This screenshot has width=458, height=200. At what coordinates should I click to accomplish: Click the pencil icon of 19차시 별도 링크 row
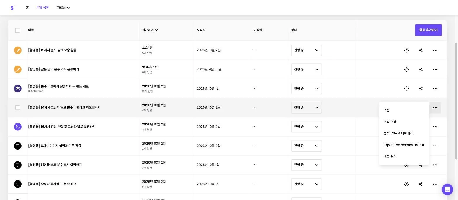coord(18,50)
